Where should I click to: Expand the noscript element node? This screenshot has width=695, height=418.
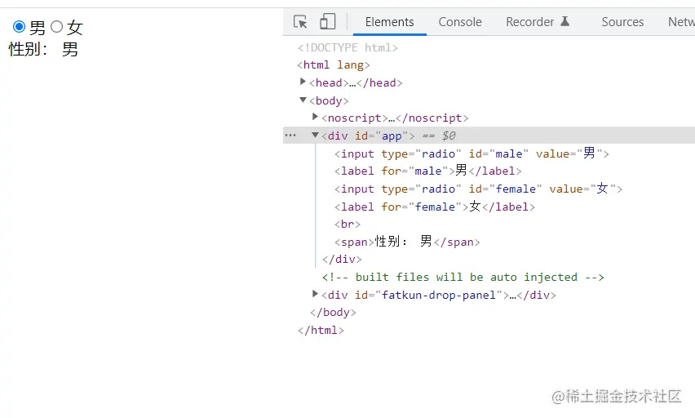[x=316, y=118]
